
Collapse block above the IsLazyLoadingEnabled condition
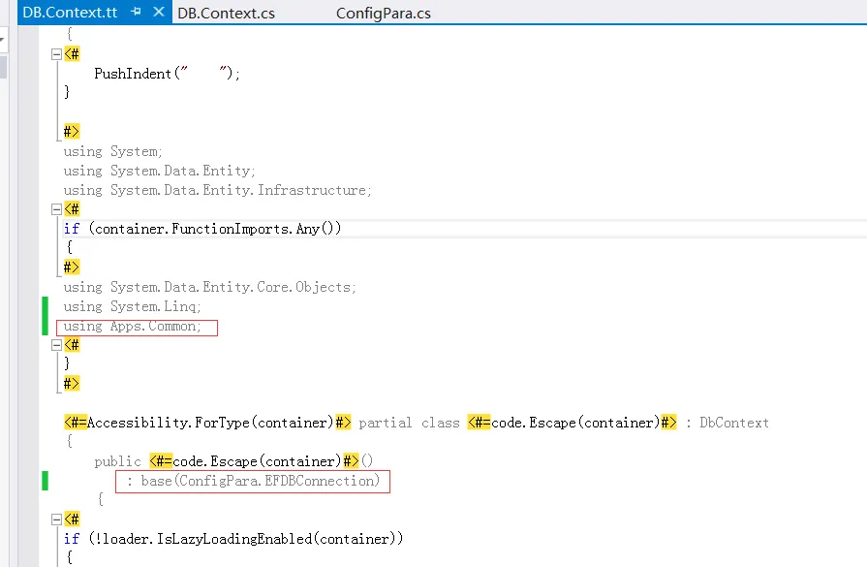tap(56, 520)
